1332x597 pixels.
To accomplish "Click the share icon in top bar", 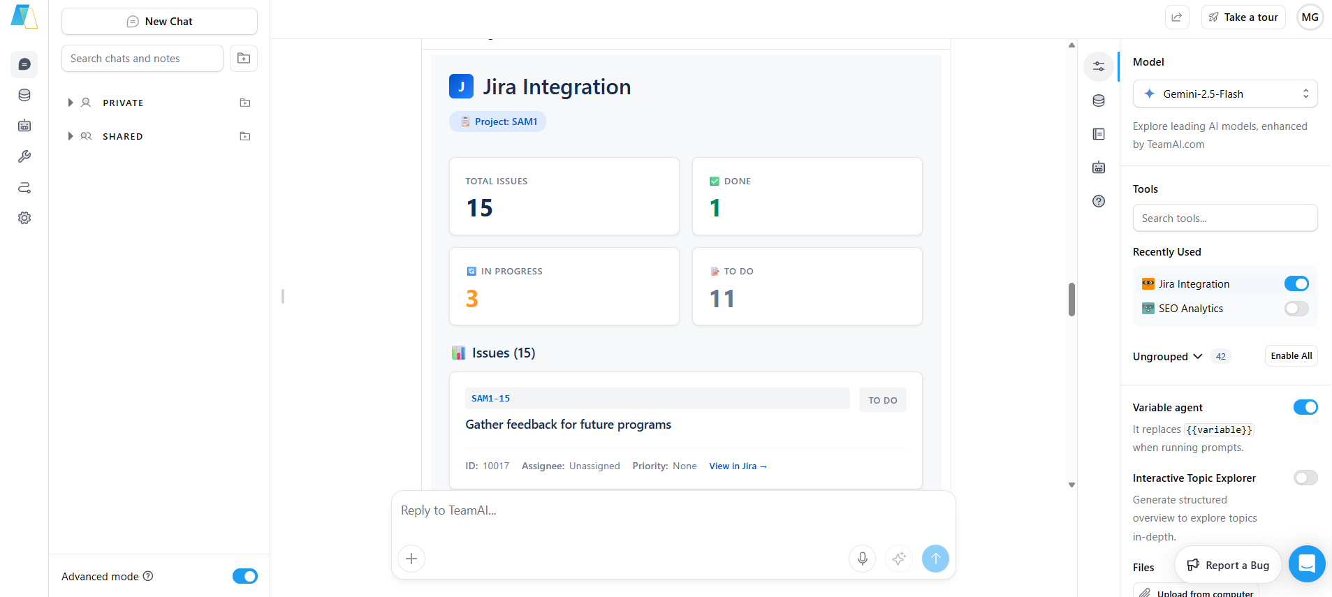I will pyautogui.click(x=1177, y=17).
